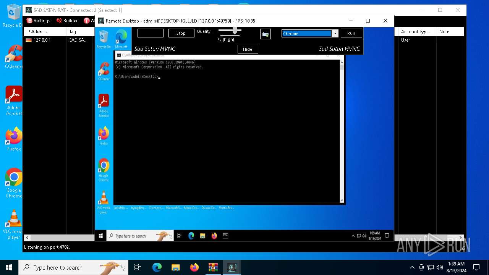Click the remote Quasar.Co... desktop file label

coord(209,208)
